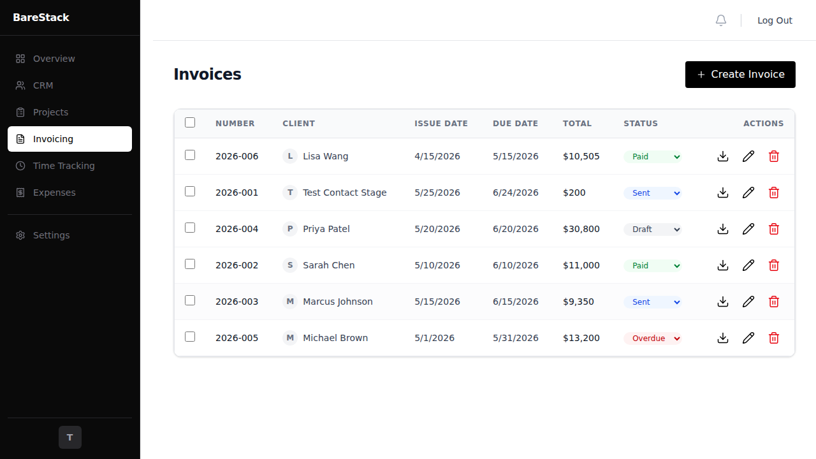Screen dimensions: 816x459
Task: Delete invoice 2026-006 using trash icon
Action: (774, 156)
